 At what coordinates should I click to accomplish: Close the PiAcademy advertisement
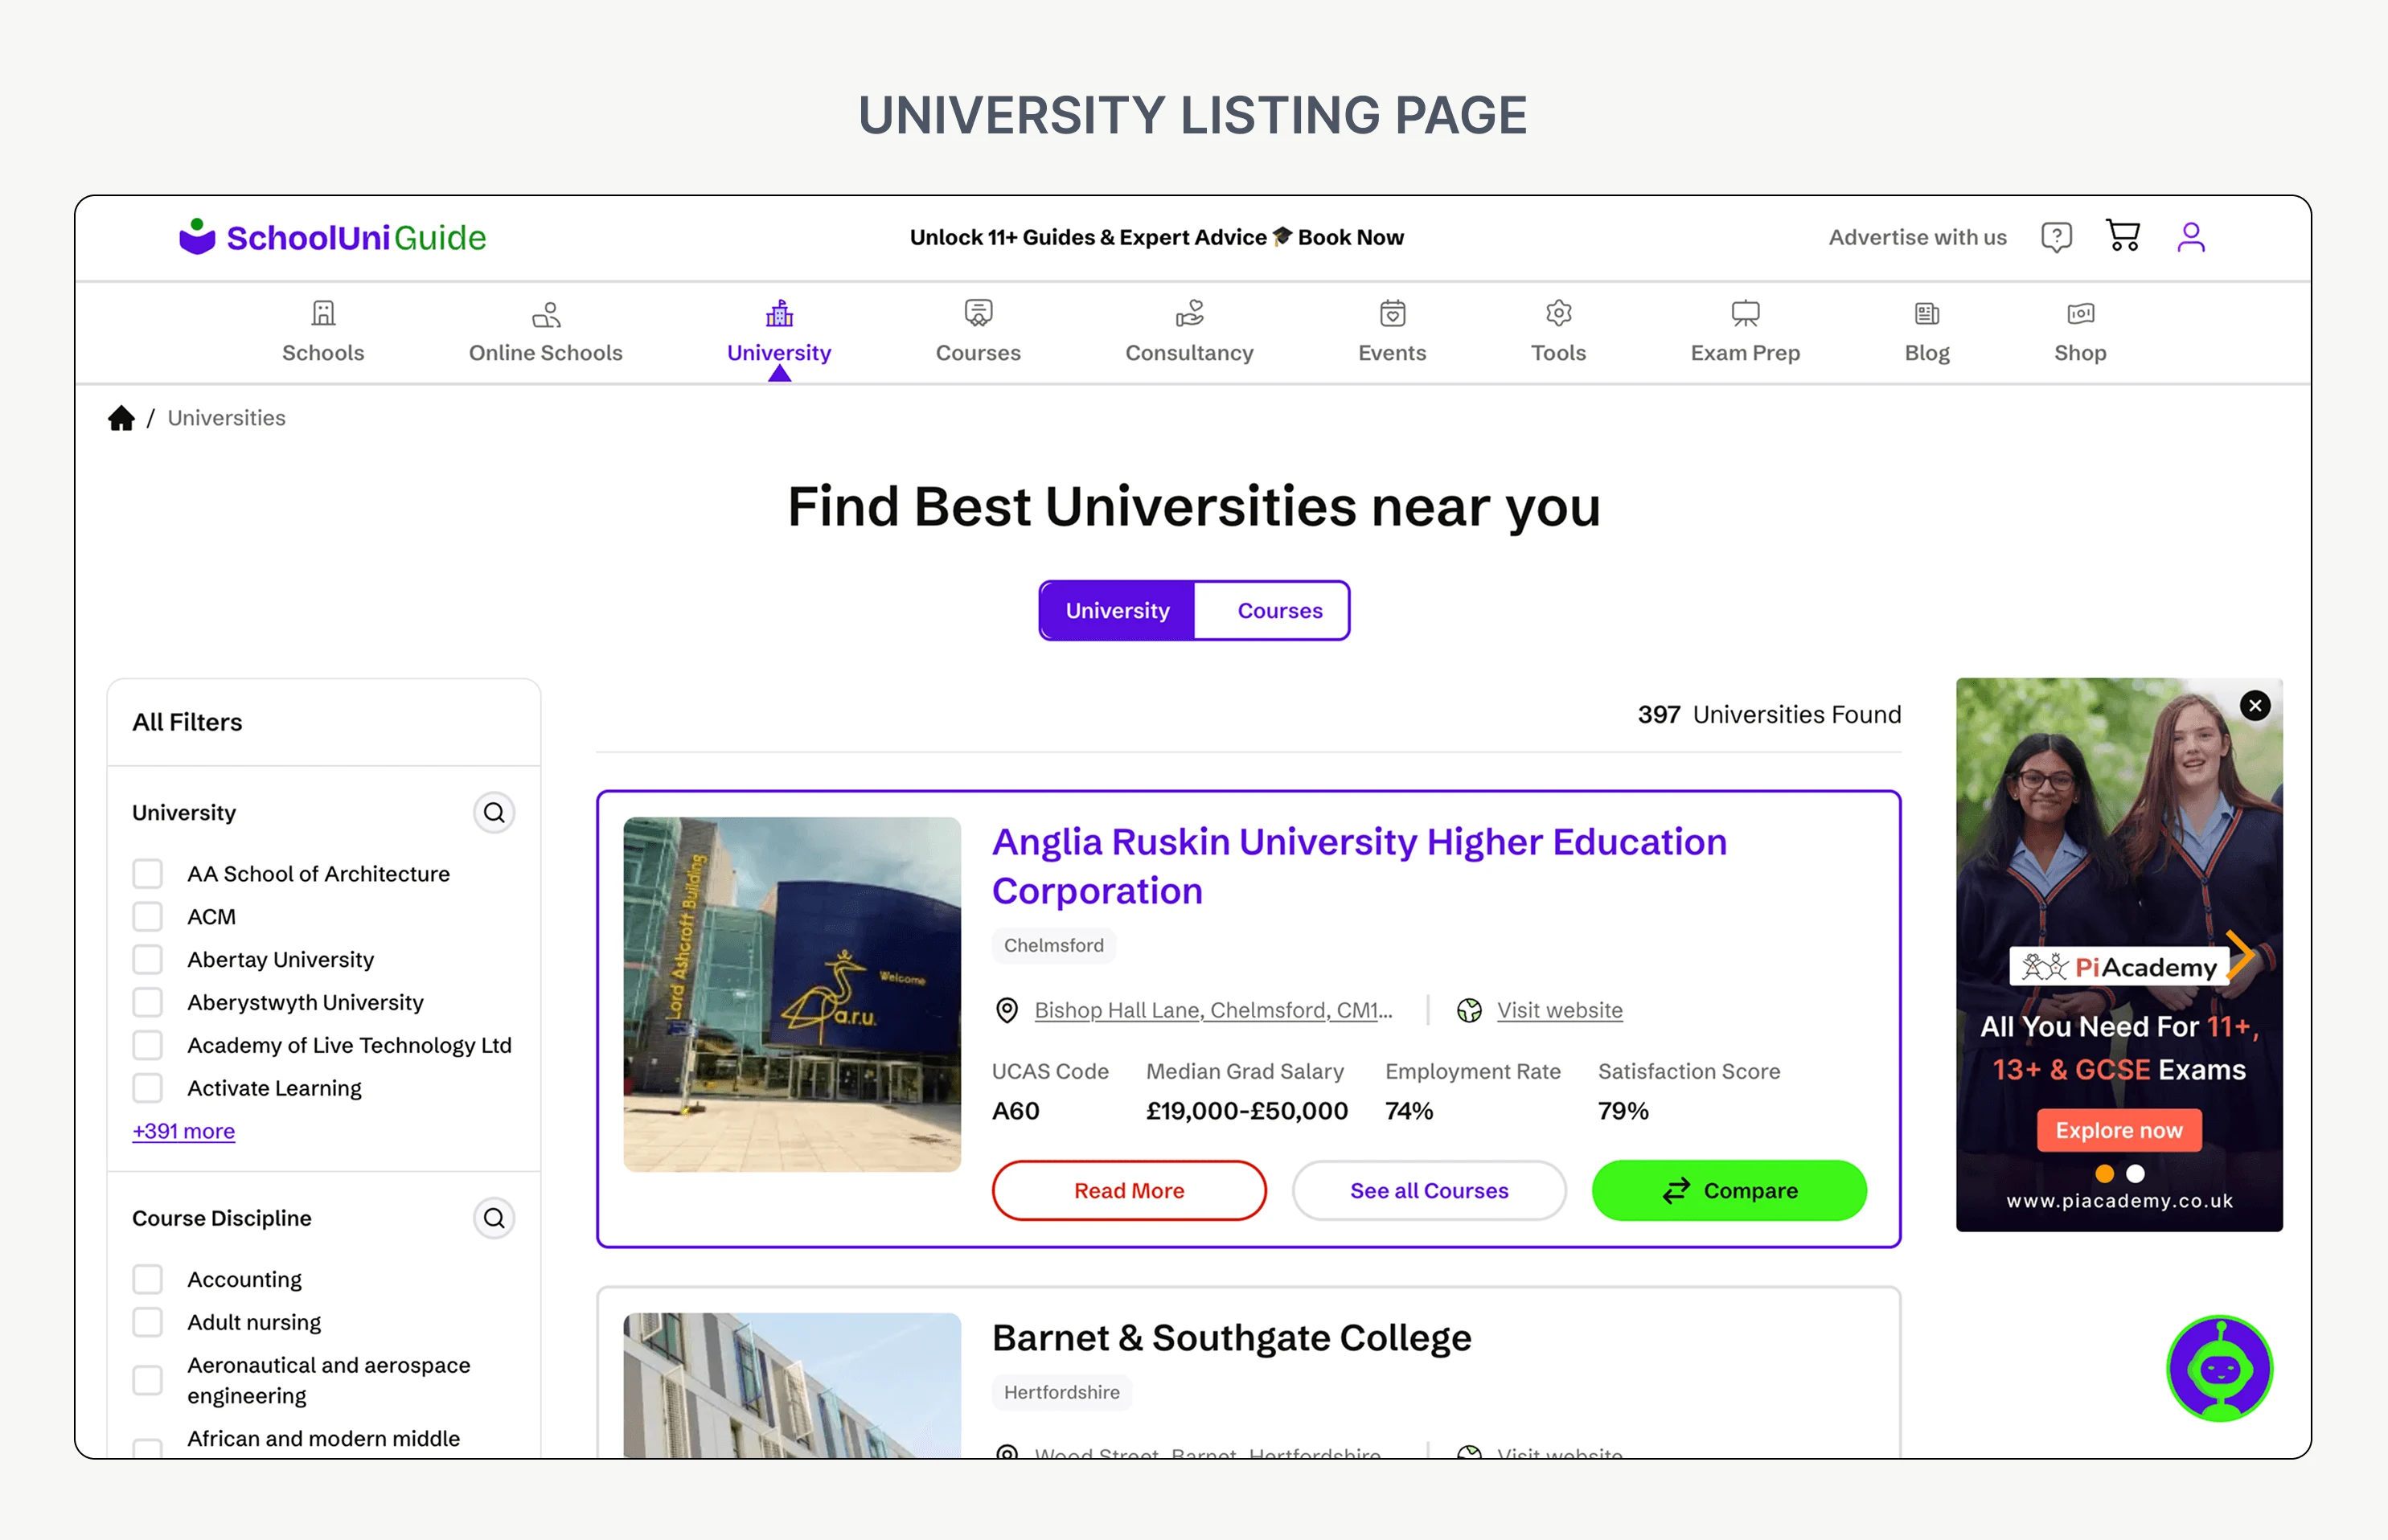pos(2255,706)
